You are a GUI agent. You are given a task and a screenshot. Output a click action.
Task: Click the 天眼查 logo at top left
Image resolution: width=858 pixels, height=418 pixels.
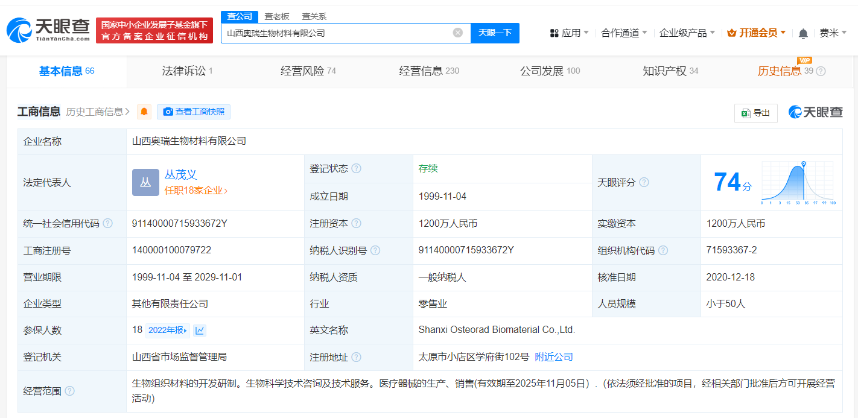tap(45, 28)
